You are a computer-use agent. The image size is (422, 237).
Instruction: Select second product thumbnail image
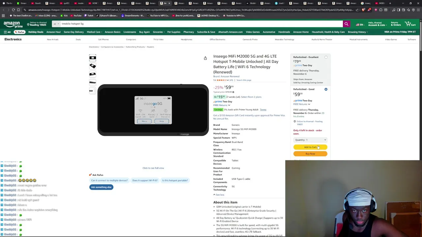[92, 66]
